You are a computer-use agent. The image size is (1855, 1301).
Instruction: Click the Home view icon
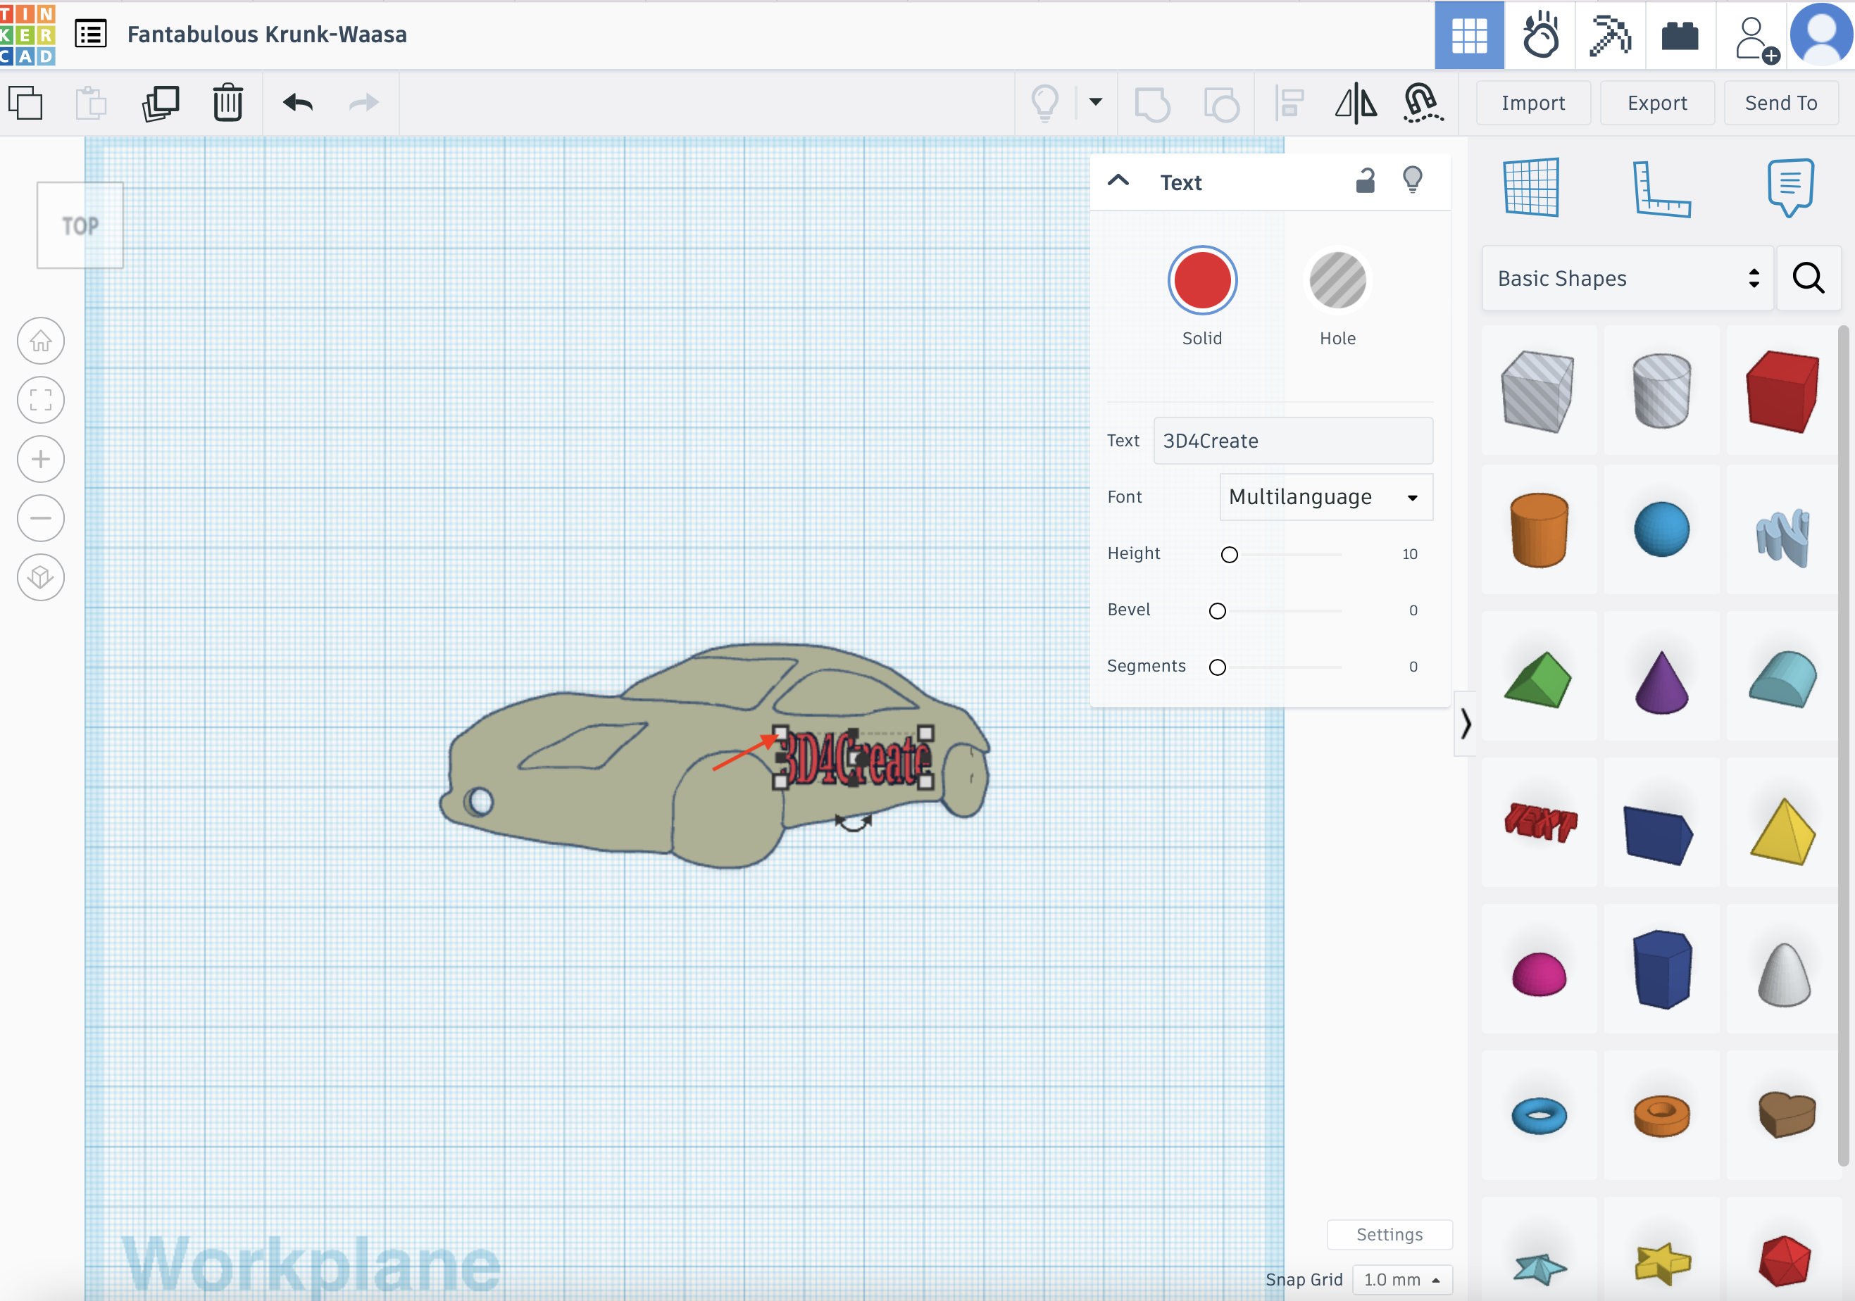tap(40, 341)
